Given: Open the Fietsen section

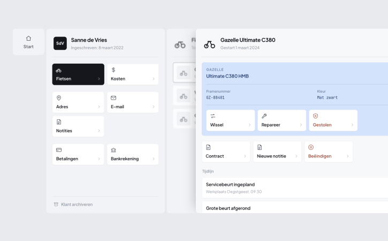Looking at the screenshot, I should 78,74.
